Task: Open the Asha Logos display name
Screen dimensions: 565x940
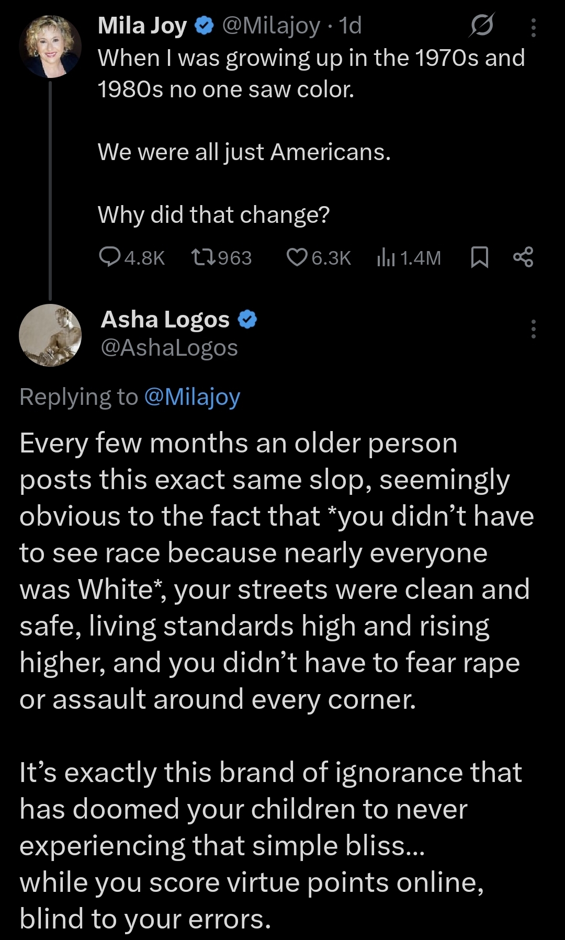Action: [165, 320]
